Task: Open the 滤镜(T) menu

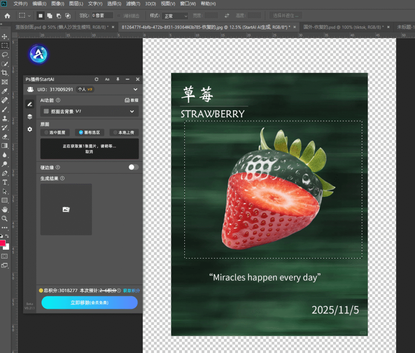Action: (x=133, y=4)
